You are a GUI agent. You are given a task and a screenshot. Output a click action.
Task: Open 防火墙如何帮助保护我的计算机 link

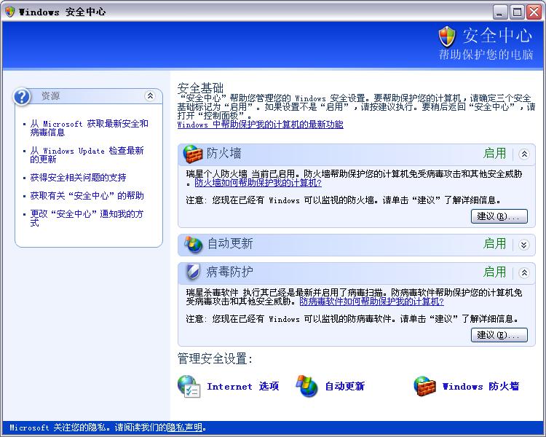pos(258,183)
